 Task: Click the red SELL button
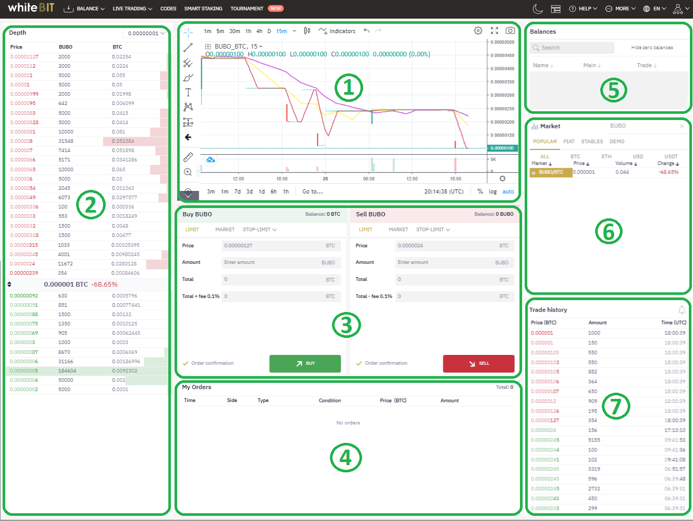(x=479, y=363)
